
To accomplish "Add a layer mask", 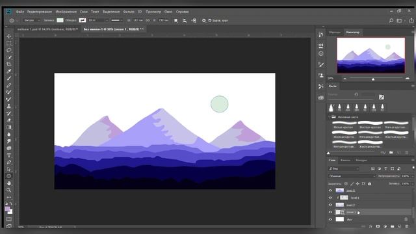I will 378,226.
